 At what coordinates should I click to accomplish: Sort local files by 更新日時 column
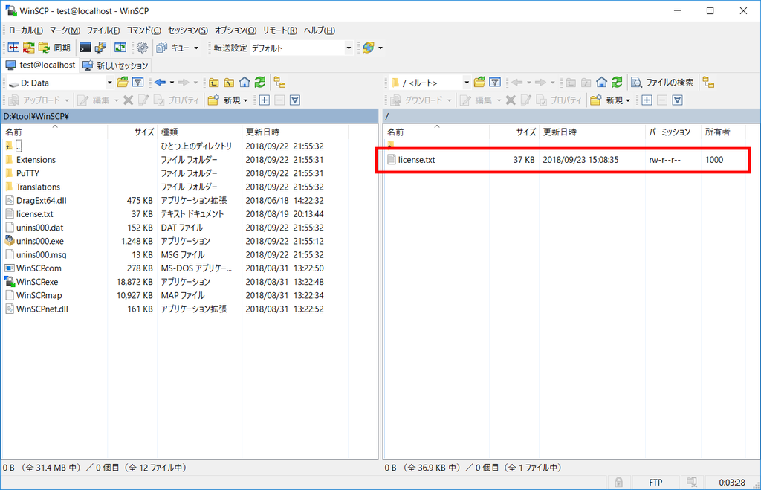click(x=294, y=132)
